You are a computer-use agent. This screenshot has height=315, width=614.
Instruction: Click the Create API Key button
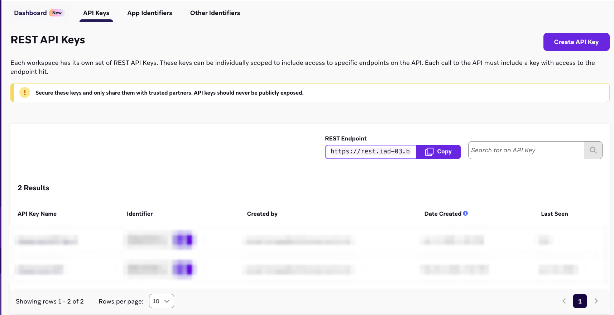pos(576,42)
